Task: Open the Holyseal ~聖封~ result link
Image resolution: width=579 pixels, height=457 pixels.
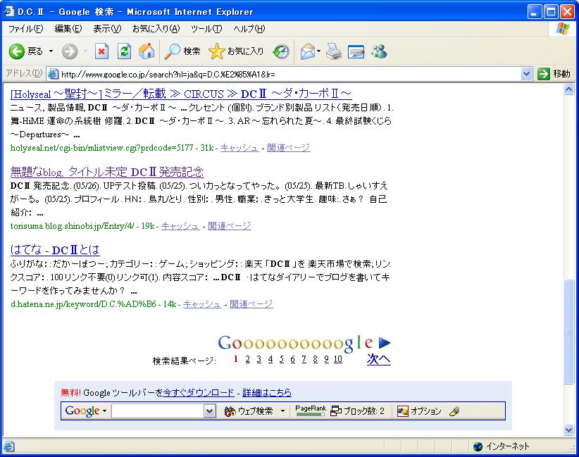Action: click(x=181, y=94)
